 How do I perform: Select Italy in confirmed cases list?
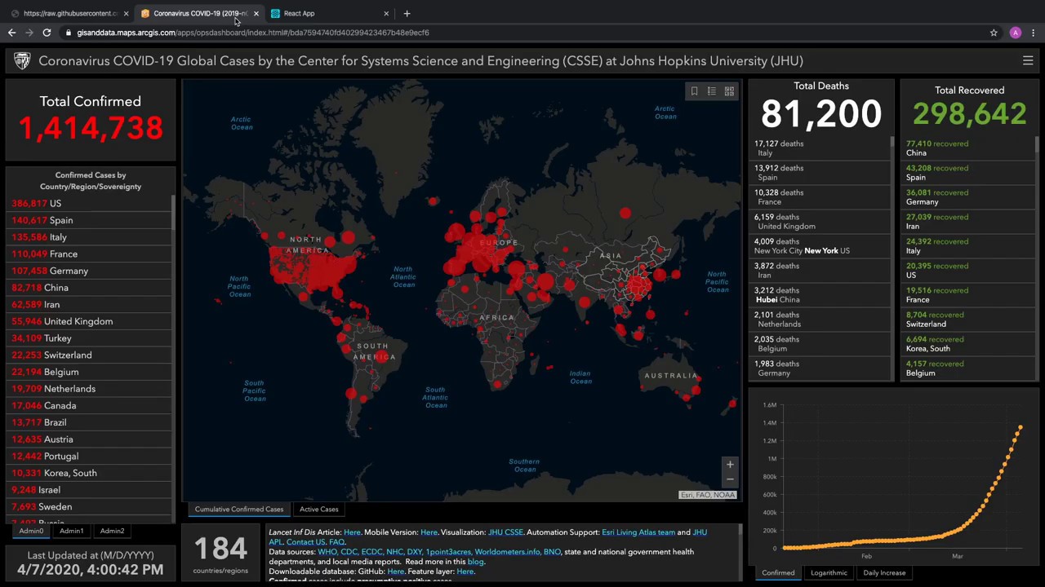pyautogui.click(x=89, y=237)
